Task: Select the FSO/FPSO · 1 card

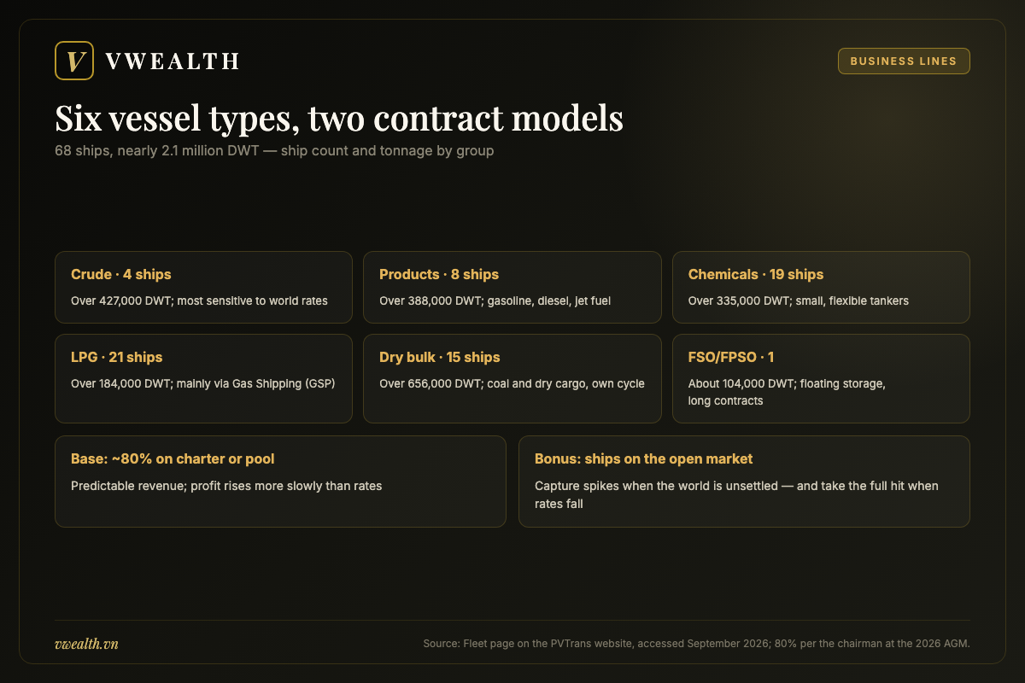Action: tap(821, 378)
